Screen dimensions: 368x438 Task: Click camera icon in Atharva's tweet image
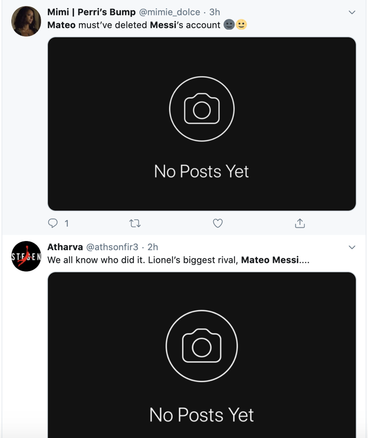click(x=201, y=346)
